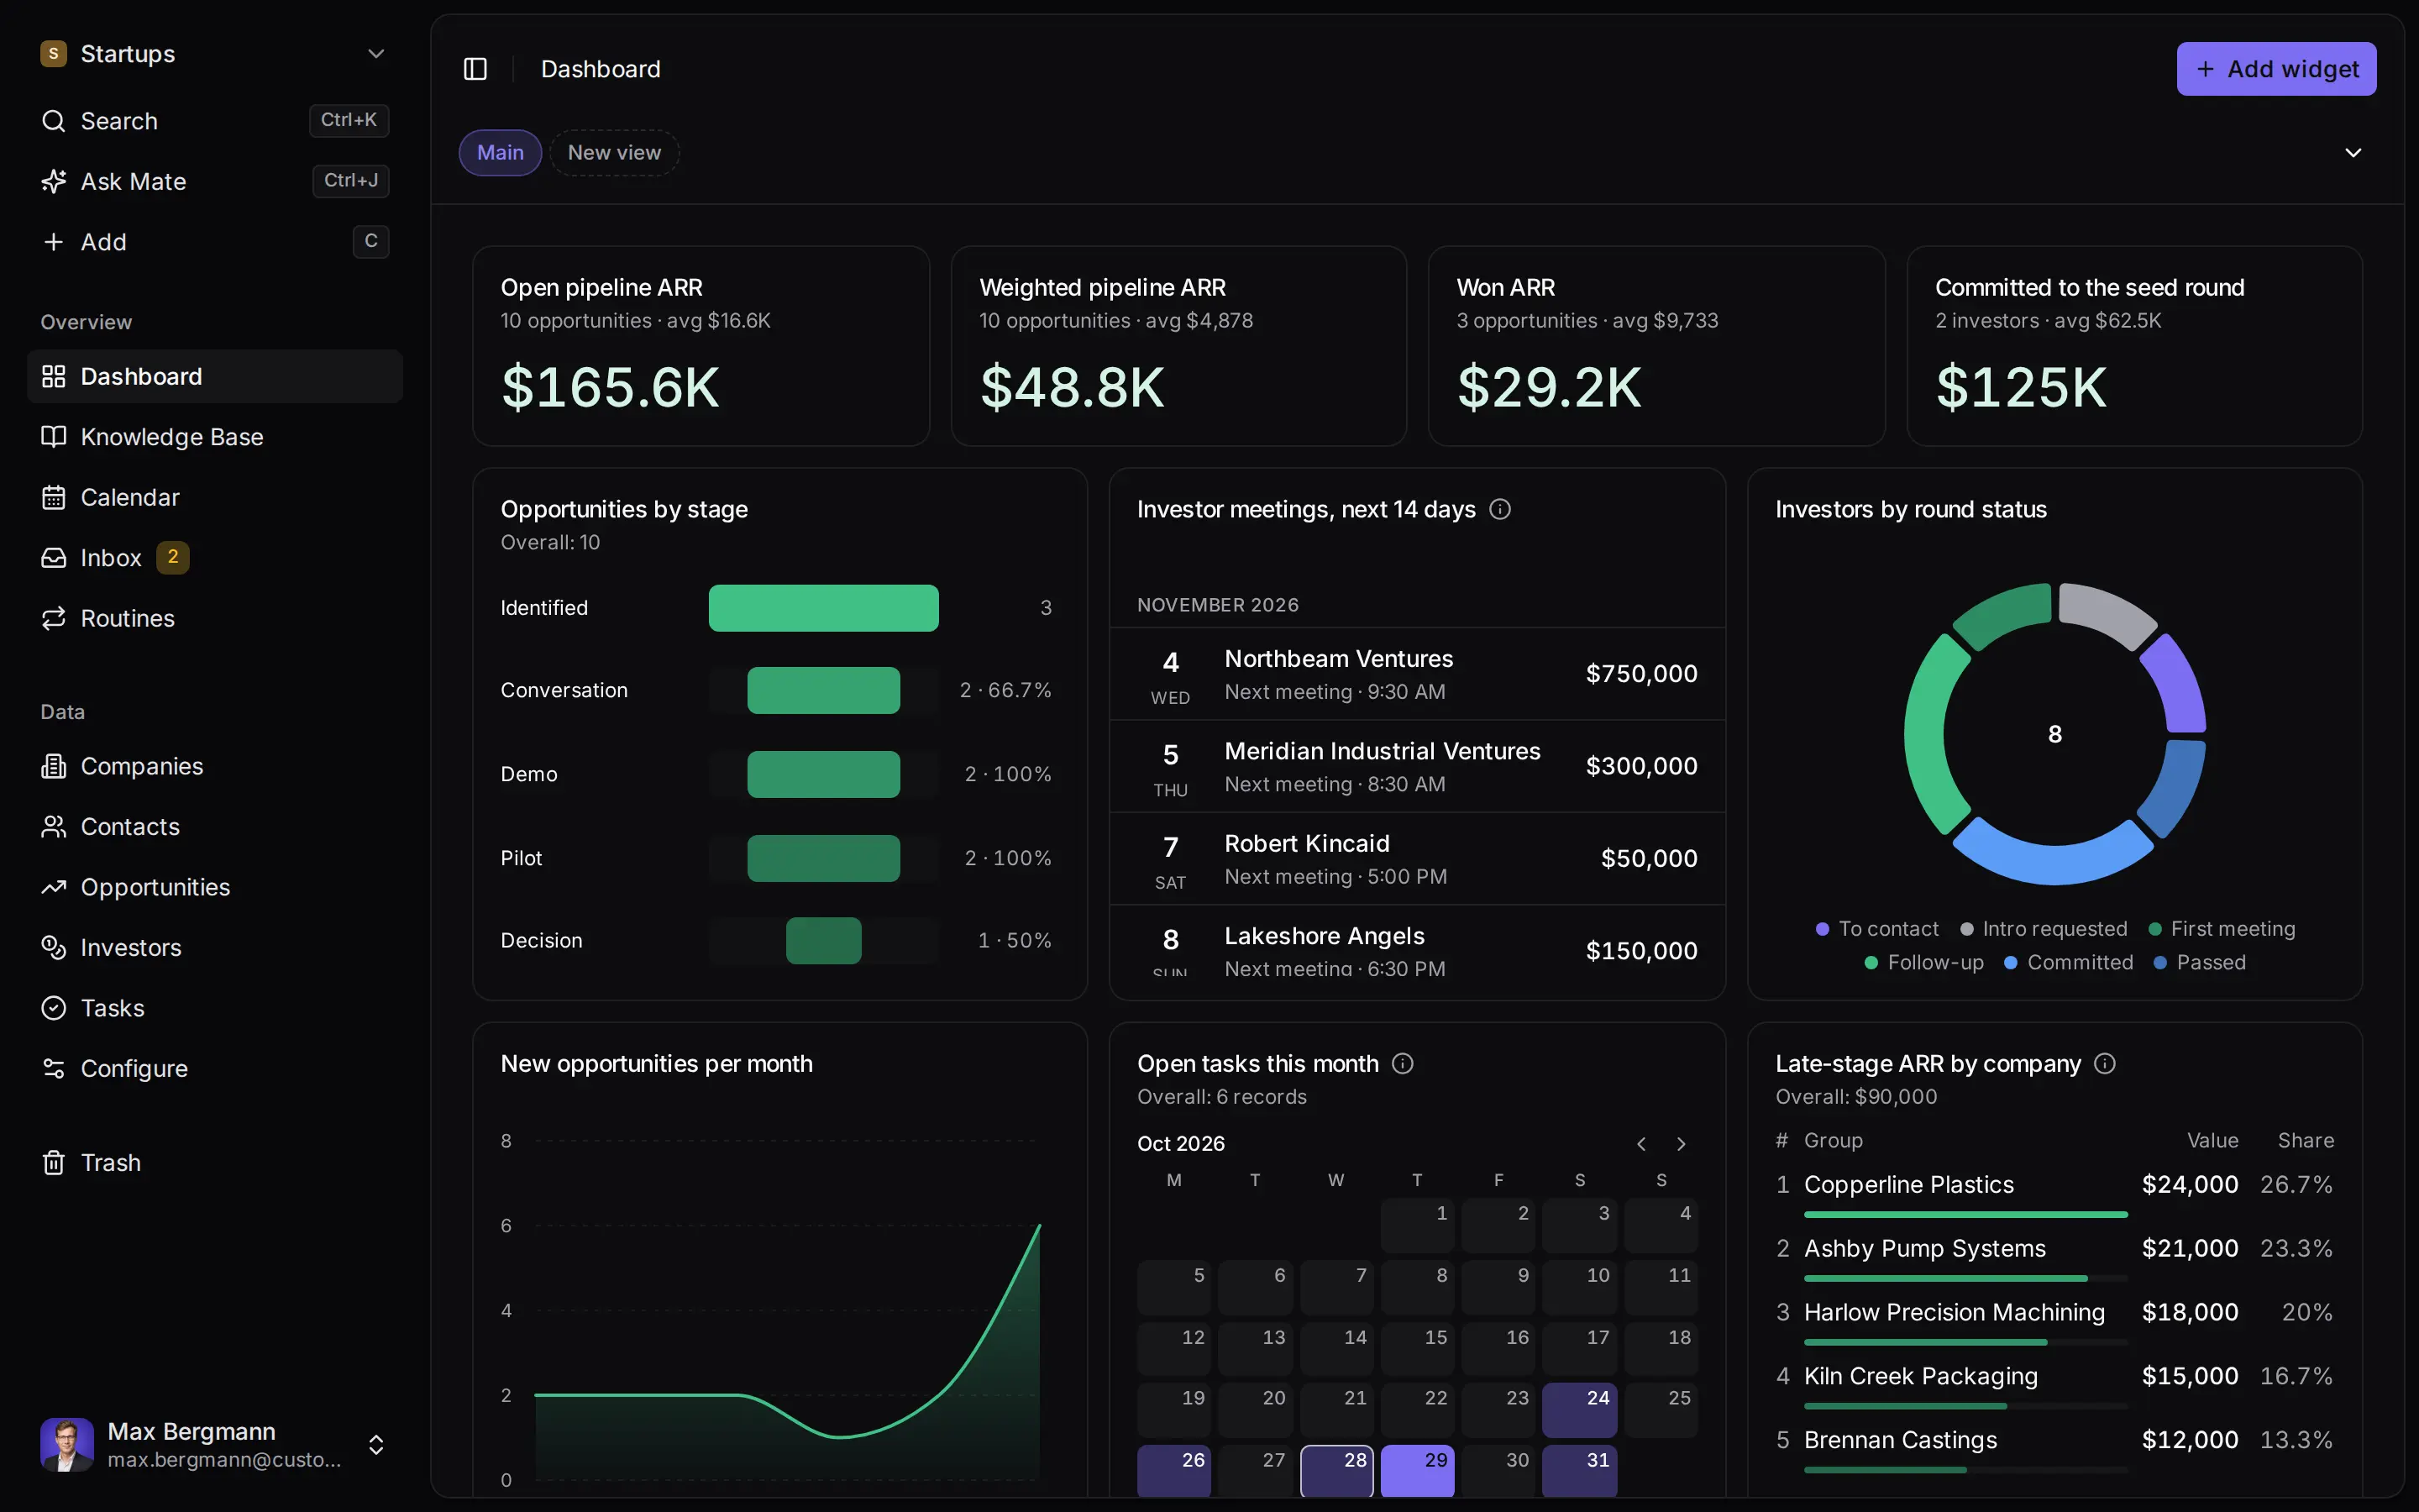Open the Max Bergmann account switcher
The height and width of the screenshot is (1512, 2419).
(x=375, y=1445)
